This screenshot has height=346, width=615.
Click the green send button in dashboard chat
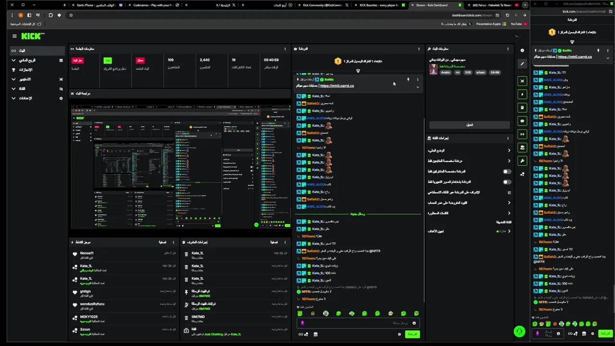pos(412,334)
